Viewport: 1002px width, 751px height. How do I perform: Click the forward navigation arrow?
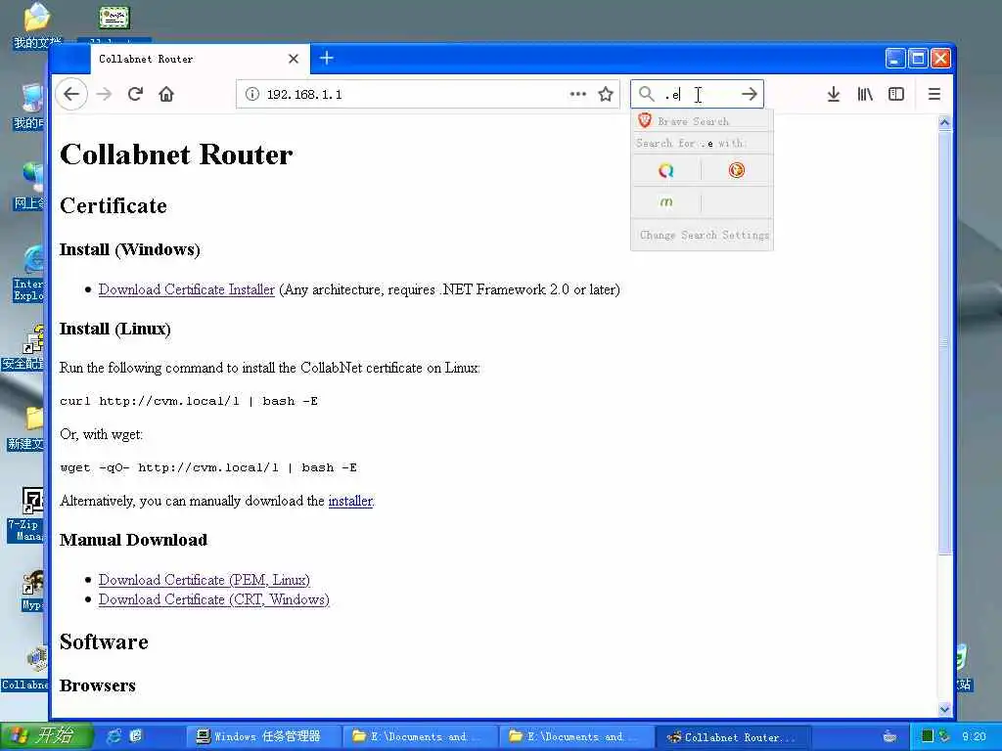pos(104,95)
